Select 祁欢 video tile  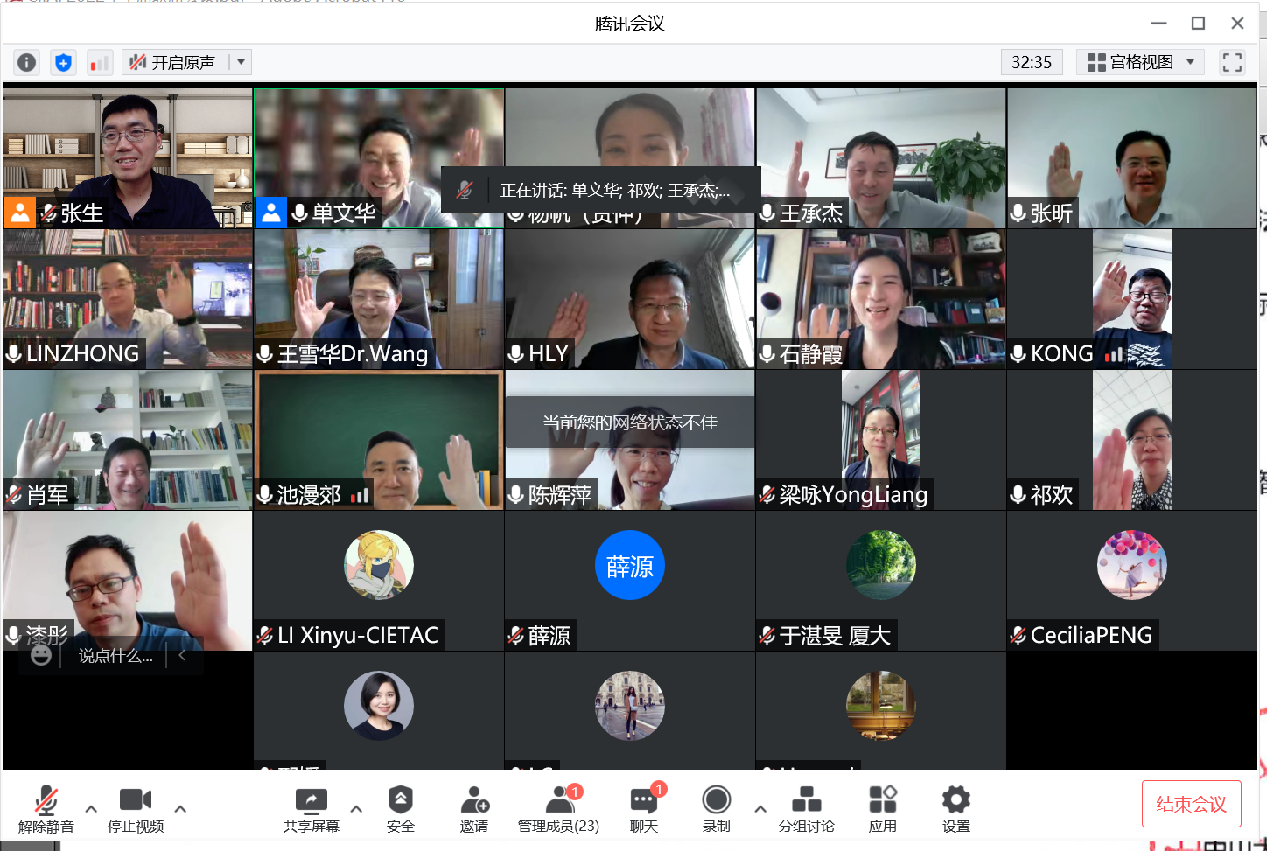[x=1132, y=440]
